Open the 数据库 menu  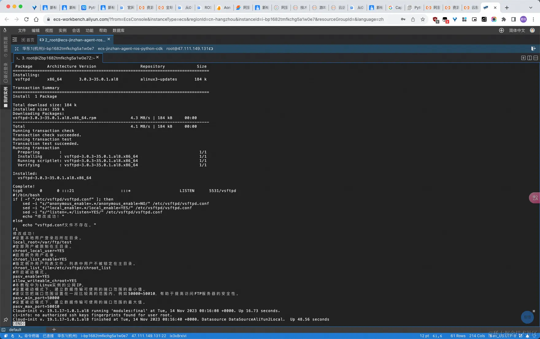coord(118,30)
